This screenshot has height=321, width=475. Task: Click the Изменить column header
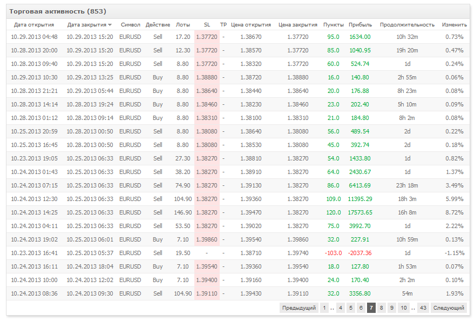(x=454, y=25)
